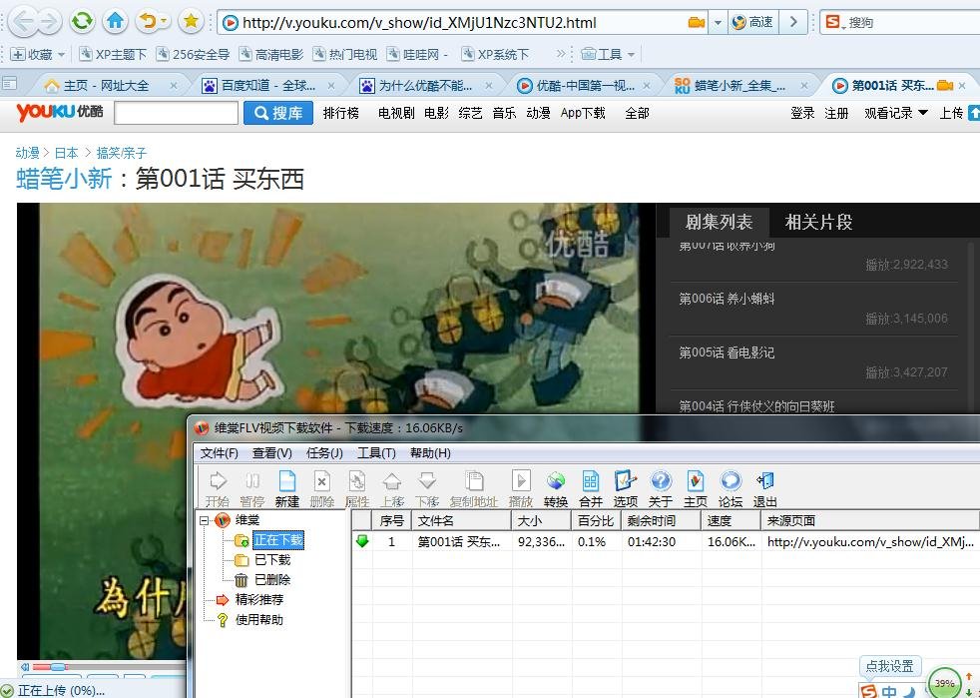Open the 文件(F) menu
Viewport: 980px width, 698px height.
pyautogui.click(x=220, y=452)
